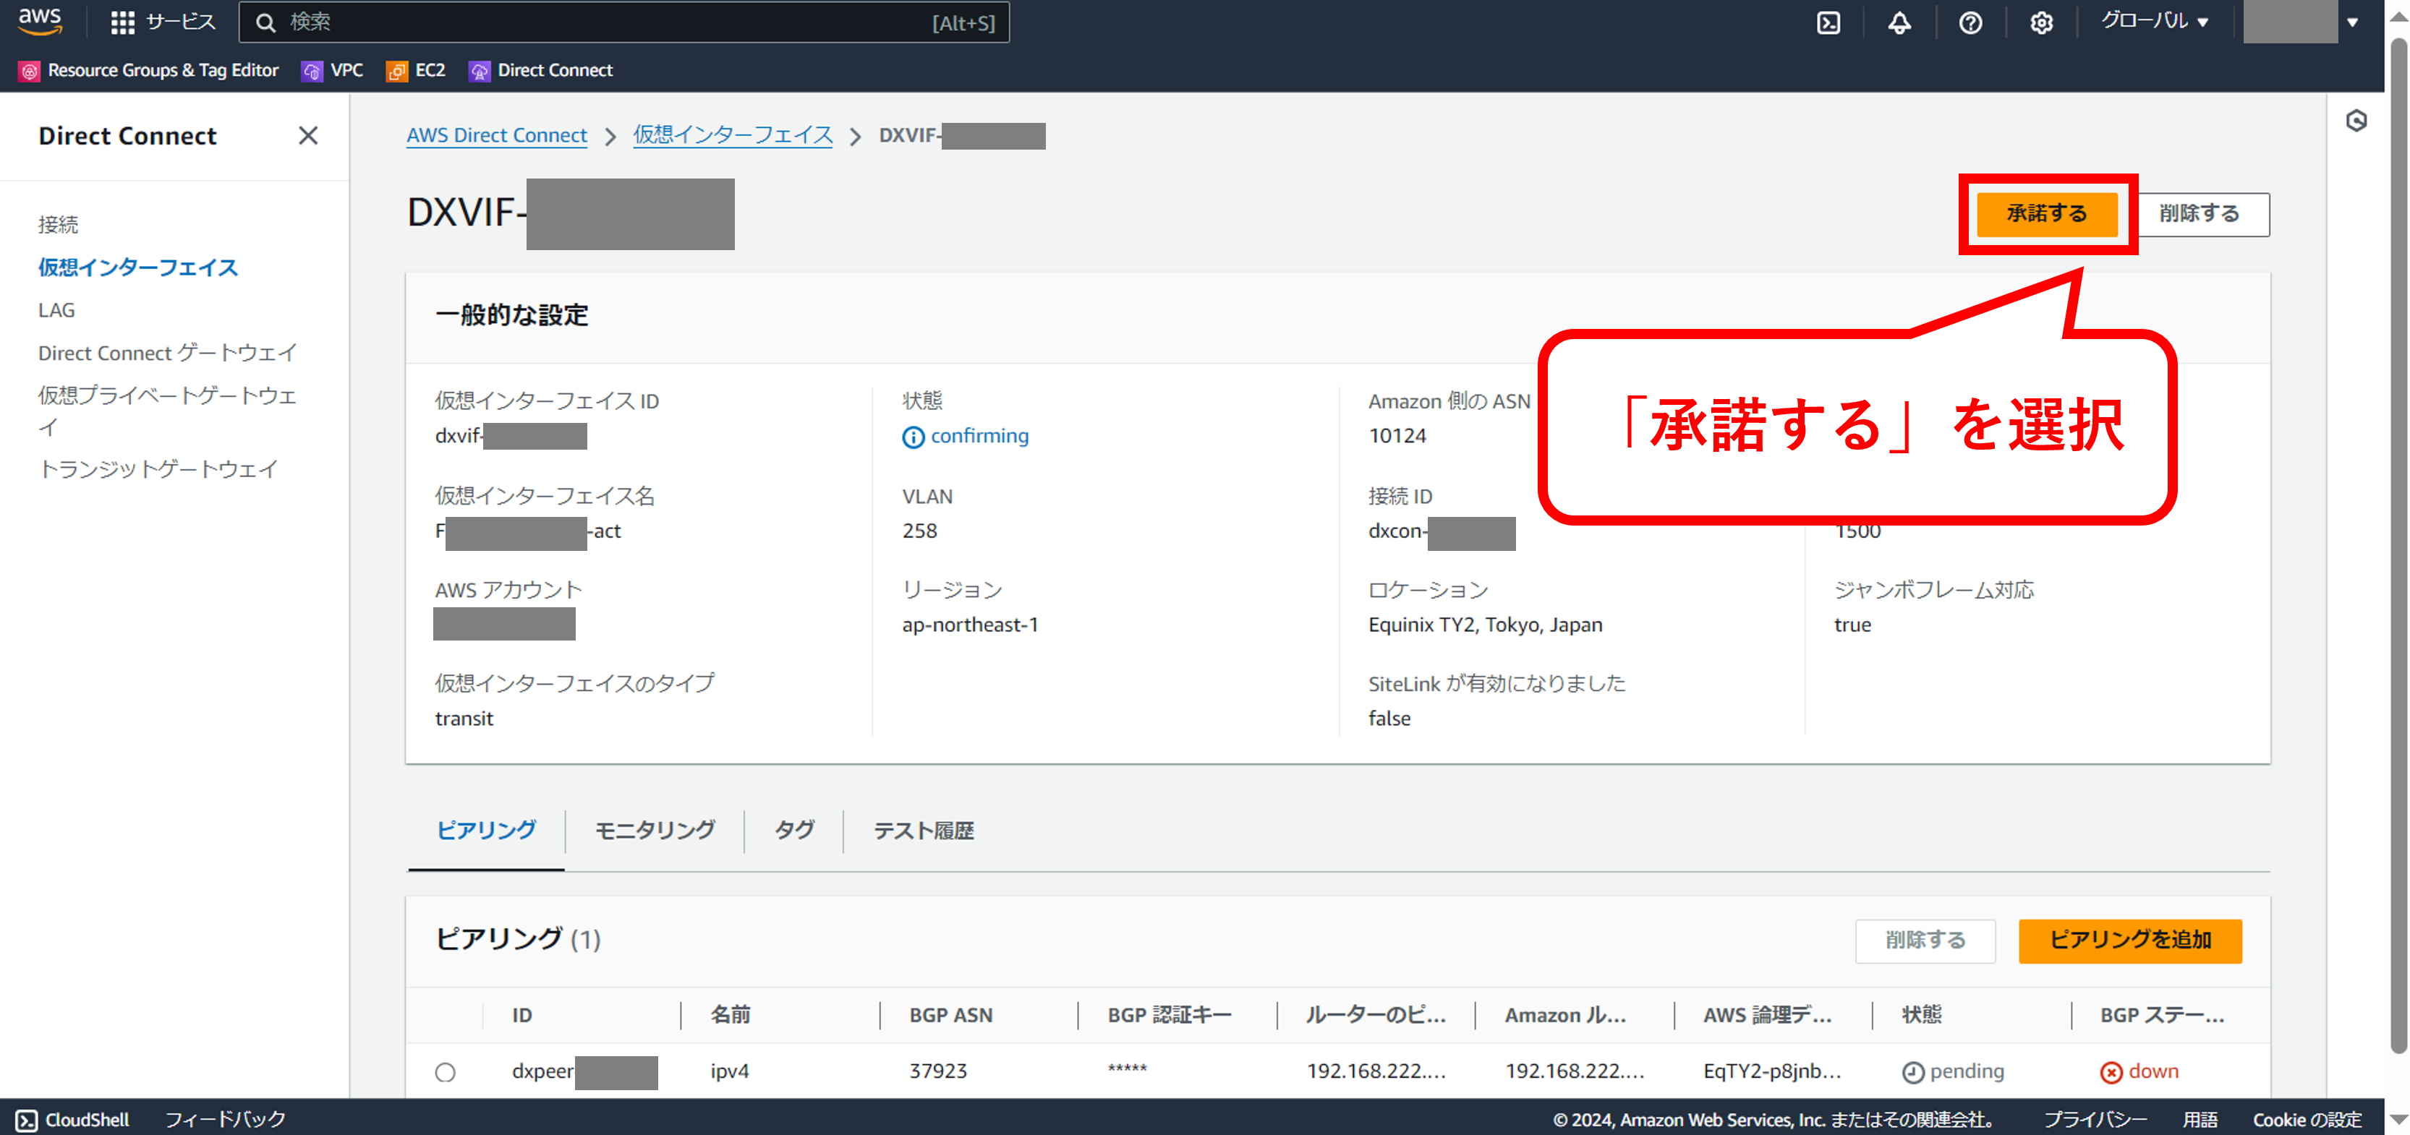
Task: Click the scrollbar down arrow
Action: coord(2398,1120)
